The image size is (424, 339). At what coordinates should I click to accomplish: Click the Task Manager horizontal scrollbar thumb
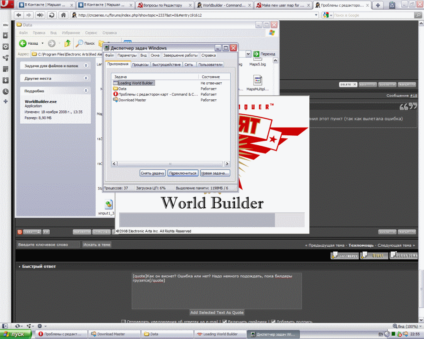[x=170, y=163]
